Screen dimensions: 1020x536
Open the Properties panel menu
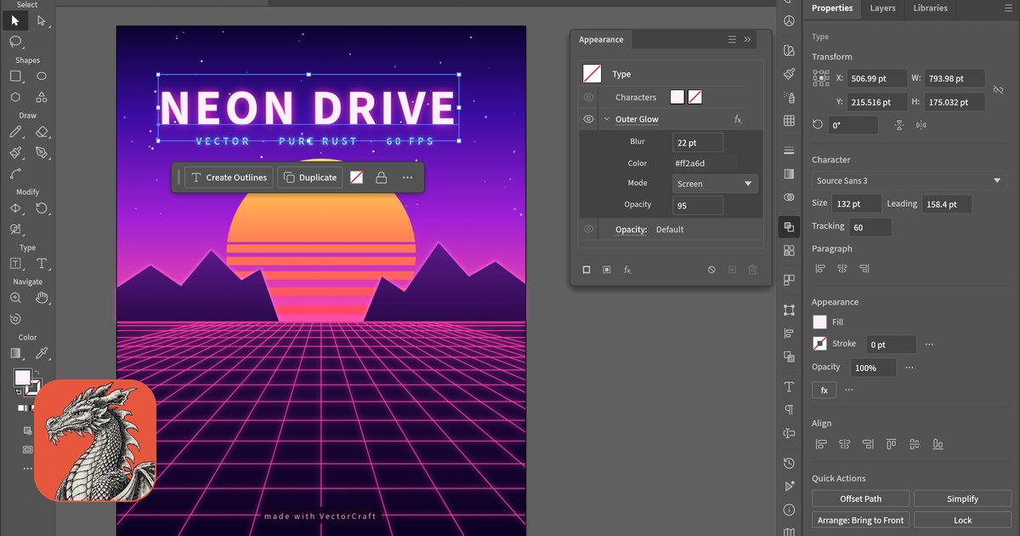[1008, 9]
